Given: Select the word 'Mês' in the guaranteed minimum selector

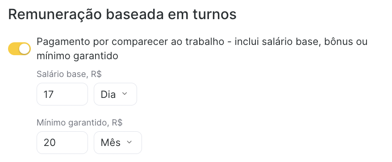Looking at the screenshot, I should [110, 142].
